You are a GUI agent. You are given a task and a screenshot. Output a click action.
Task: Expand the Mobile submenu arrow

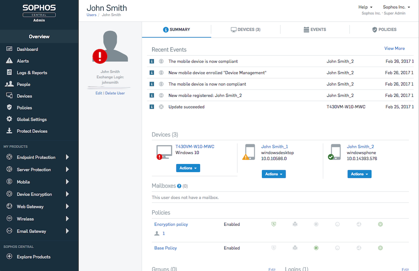68,181
